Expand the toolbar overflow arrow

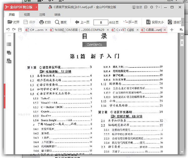tap(183, 22)
